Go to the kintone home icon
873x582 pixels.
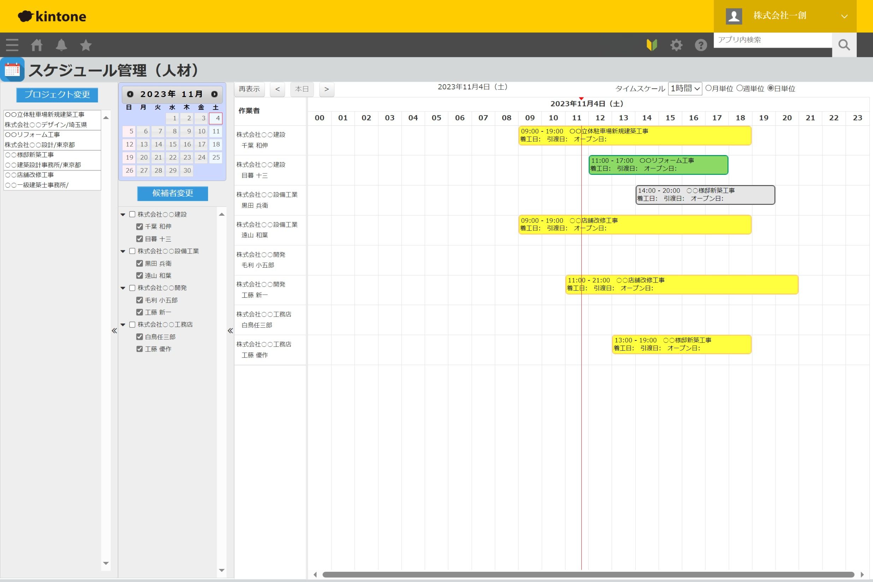pyautogui.click(x=36, y=45)
